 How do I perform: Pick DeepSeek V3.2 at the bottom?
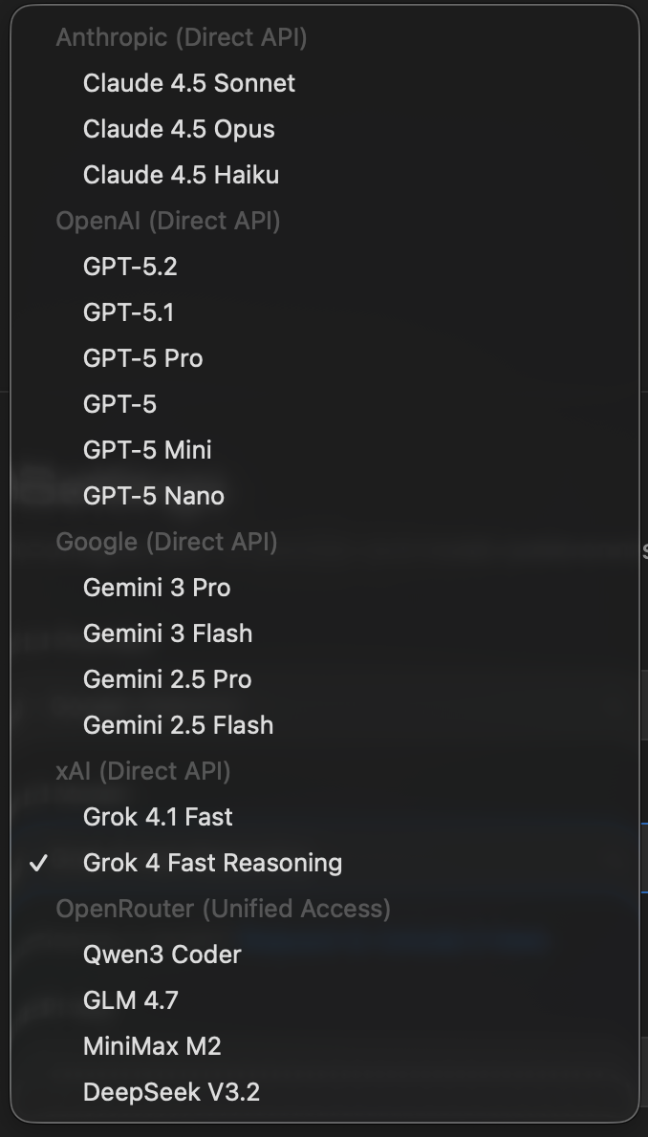171,1092
